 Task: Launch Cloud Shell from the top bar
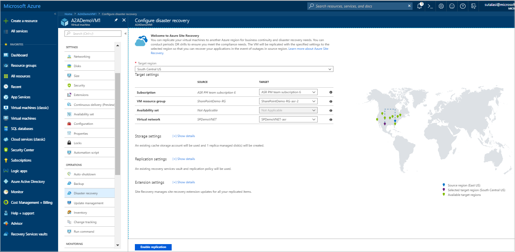point(431,6)
